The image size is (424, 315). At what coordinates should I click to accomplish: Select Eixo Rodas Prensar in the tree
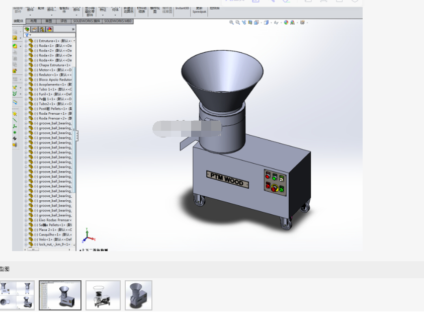(53, 220)
